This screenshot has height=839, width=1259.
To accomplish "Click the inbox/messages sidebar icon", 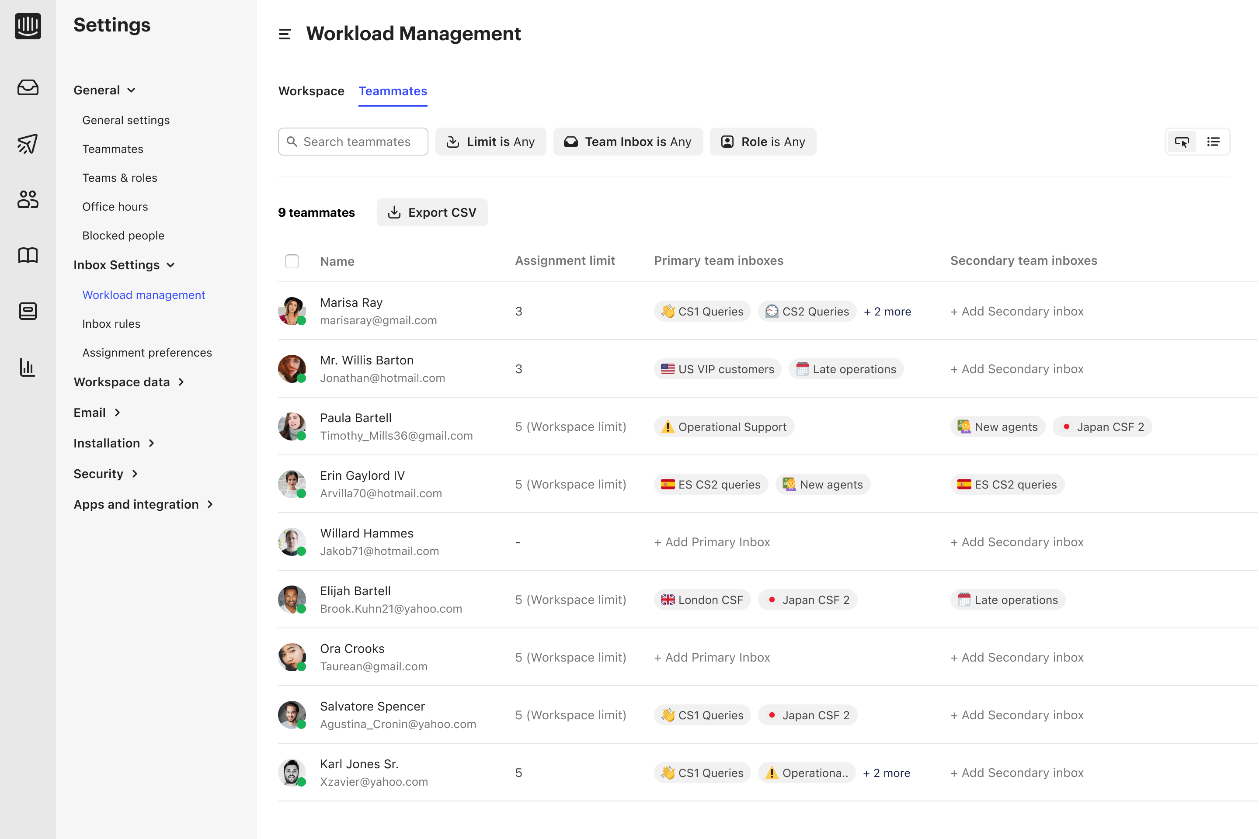I will [x=28, y=87].
